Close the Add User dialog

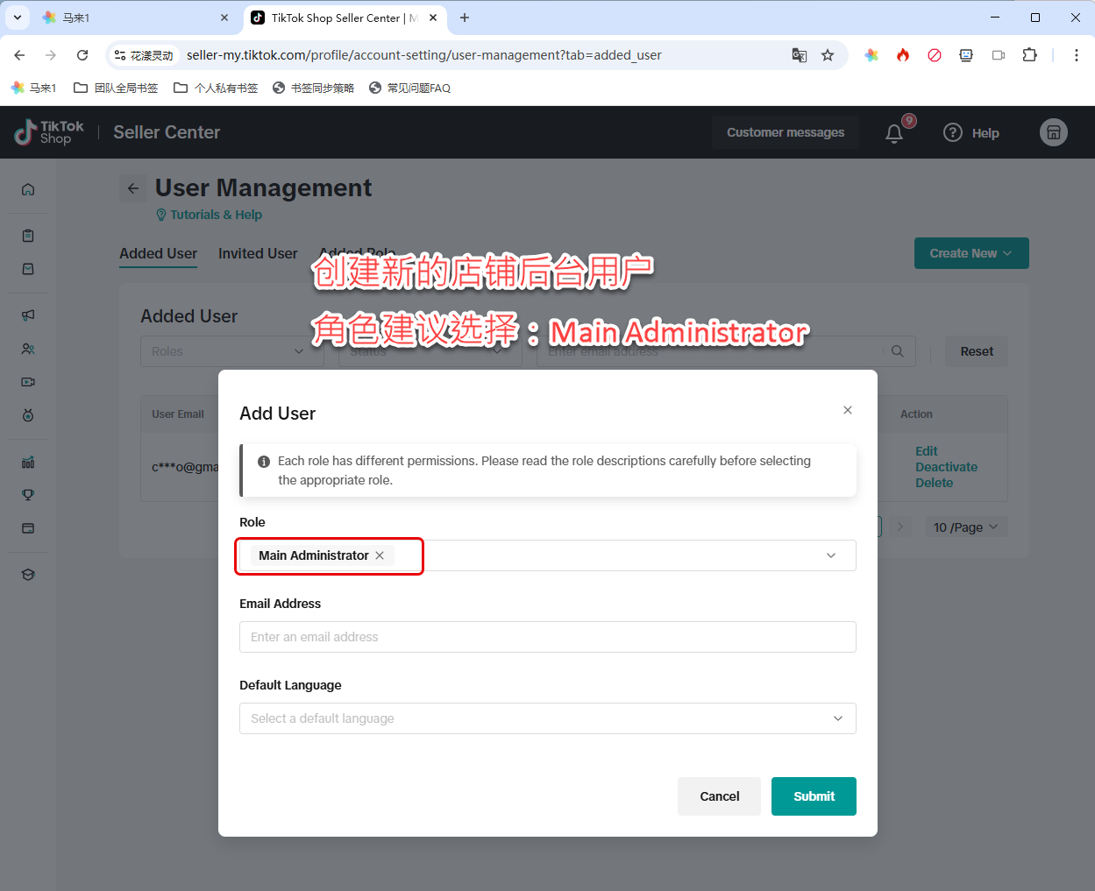847,410
